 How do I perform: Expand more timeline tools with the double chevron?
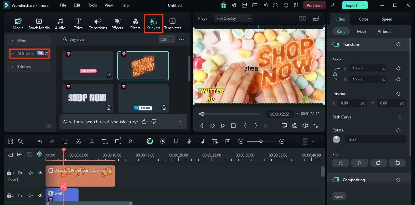click(130, 141)
